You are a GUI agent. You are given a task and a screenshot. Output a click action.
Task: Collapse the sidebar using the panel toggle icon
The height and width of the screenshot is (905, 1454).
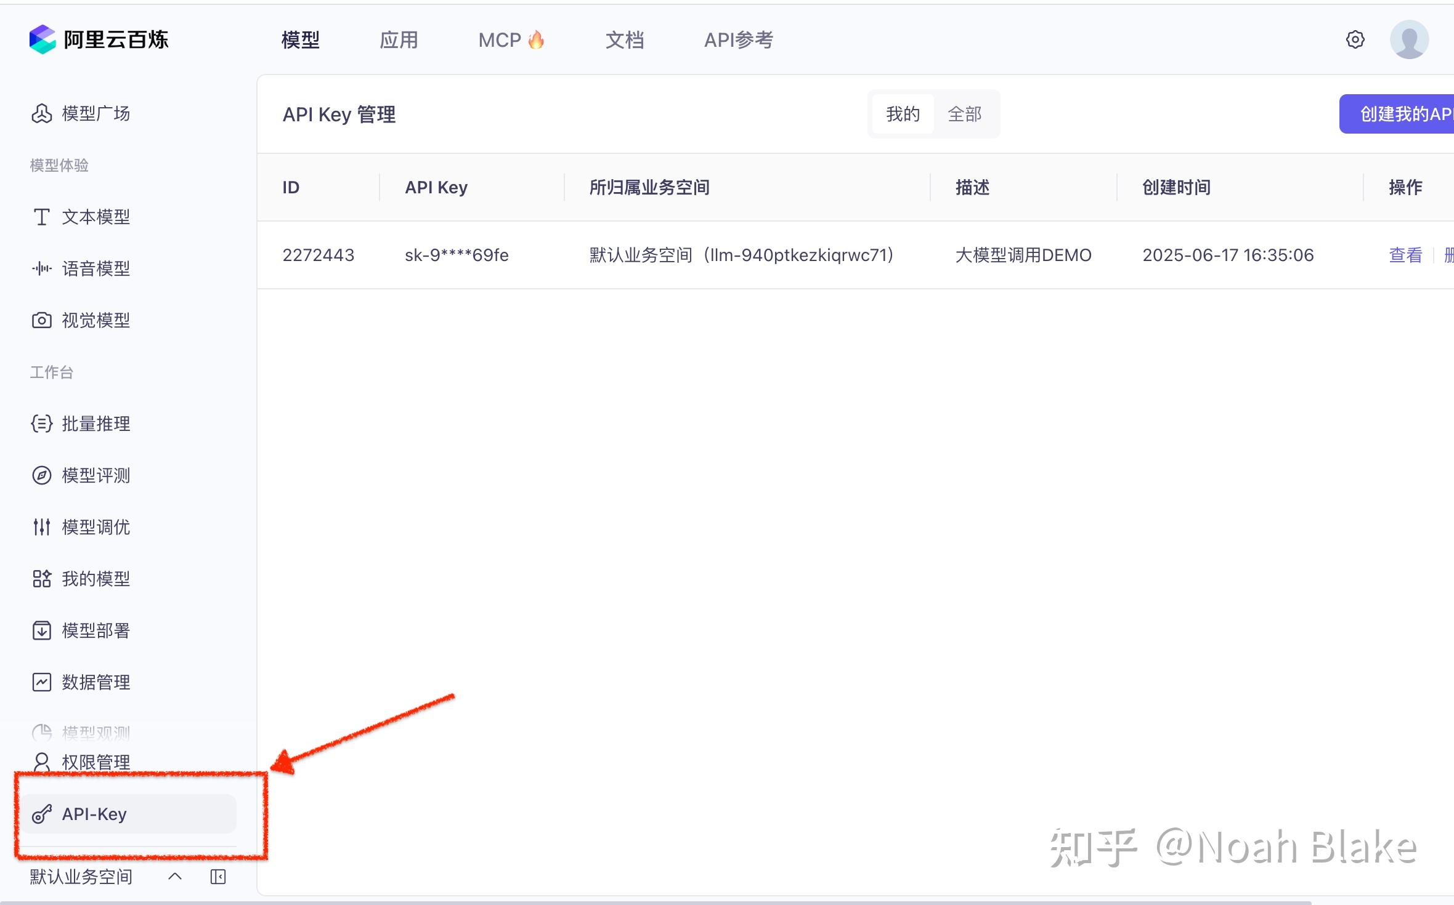[x=218, y=877]
